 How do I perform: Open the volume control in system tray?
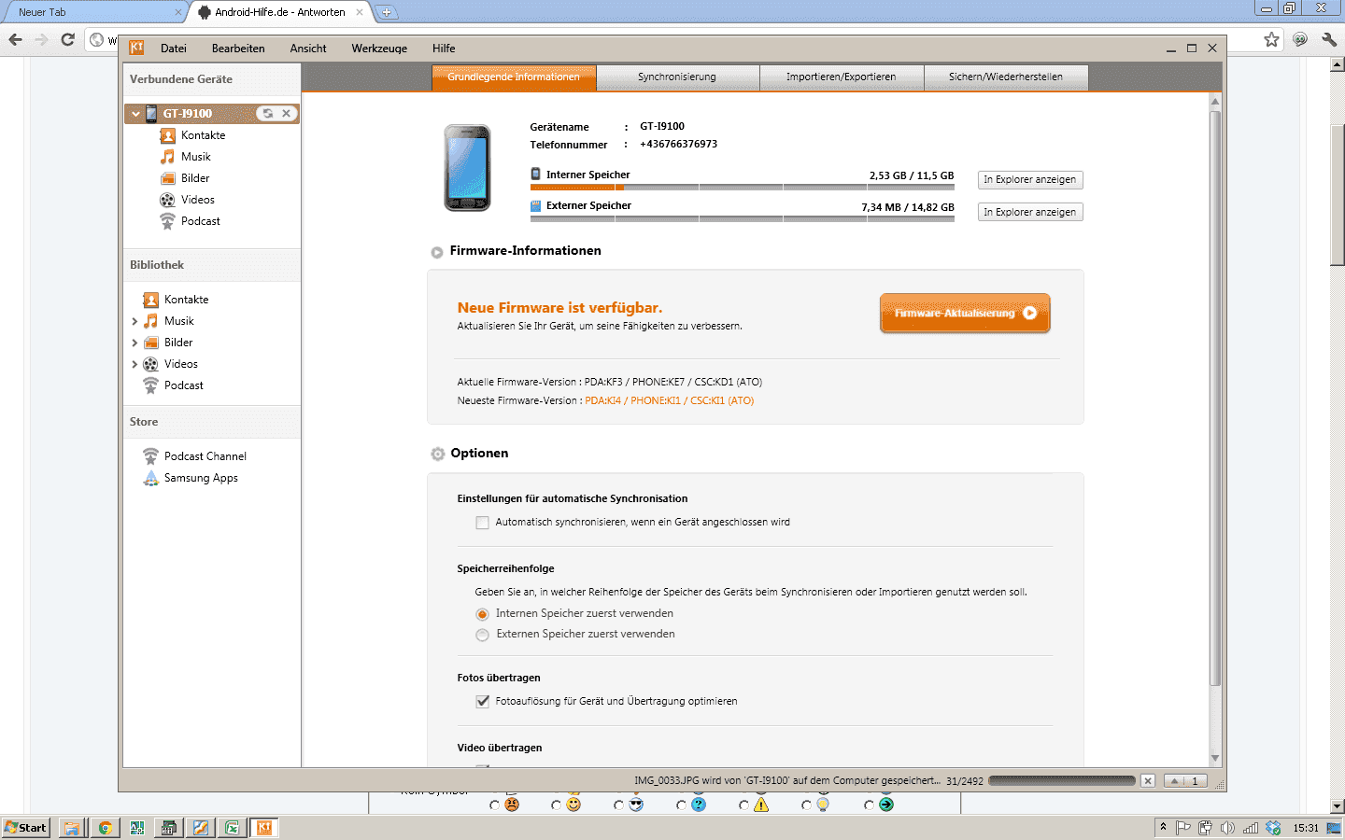[x=1227, y=828]
